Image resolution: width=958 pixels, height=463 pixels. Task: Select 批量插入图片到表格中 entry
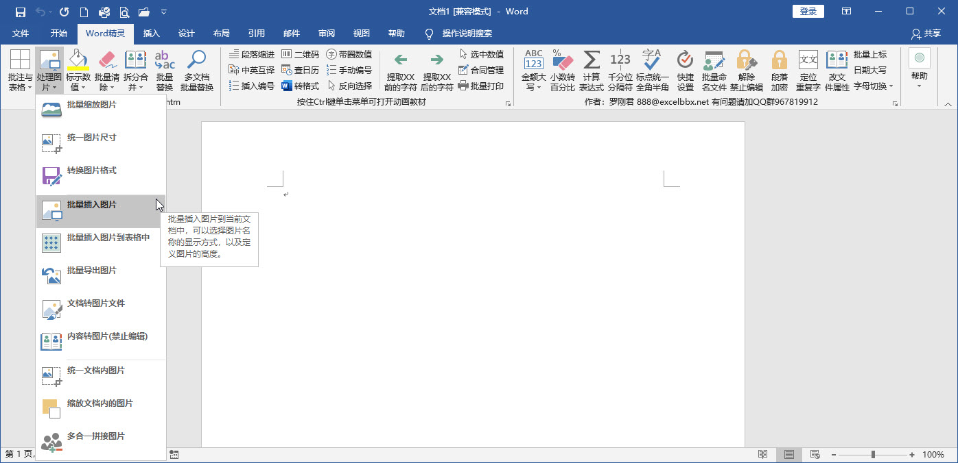tap(101, 243)
